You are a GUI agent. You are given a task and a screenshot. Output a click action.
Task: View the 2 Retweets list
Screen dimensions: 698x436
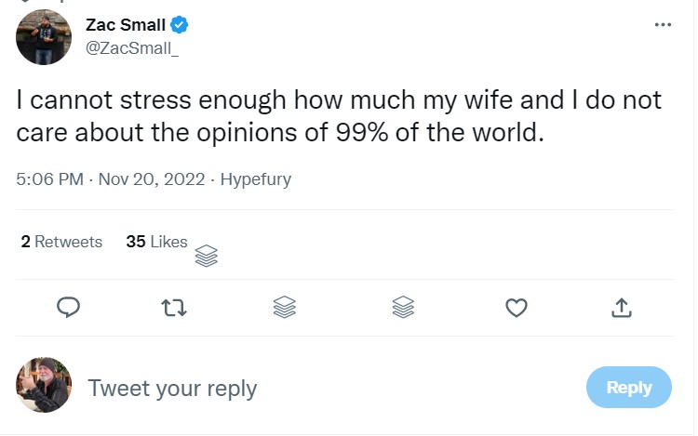[61, 242]
